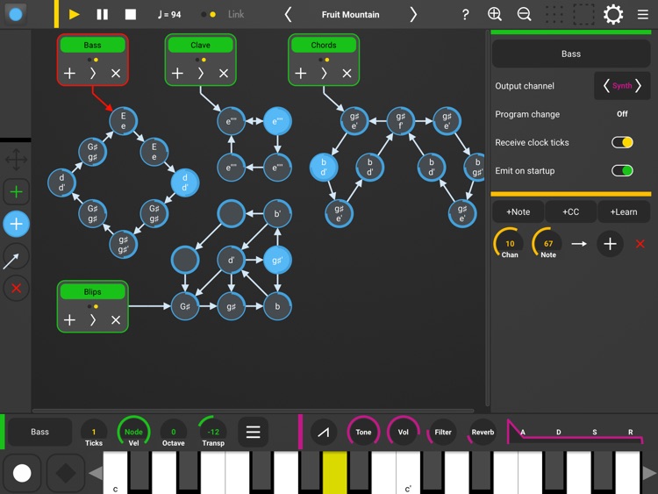
Task: Select the red X delete tool
Action: coord(17,289)
